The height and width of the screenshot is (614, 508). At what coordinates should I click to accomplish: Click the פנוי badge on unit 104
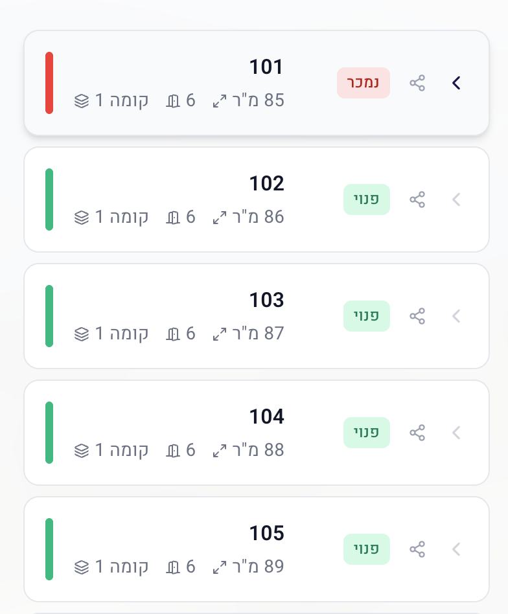(366, 433)
